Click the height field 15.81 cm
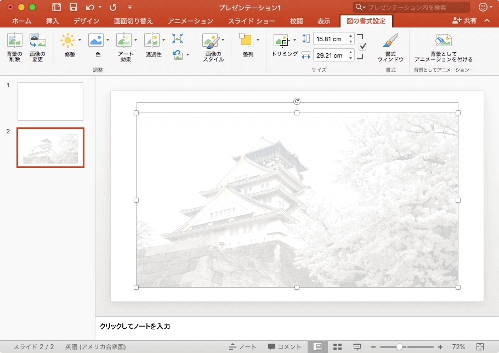This screenshot has width=499, height=353. coord(330,39)
